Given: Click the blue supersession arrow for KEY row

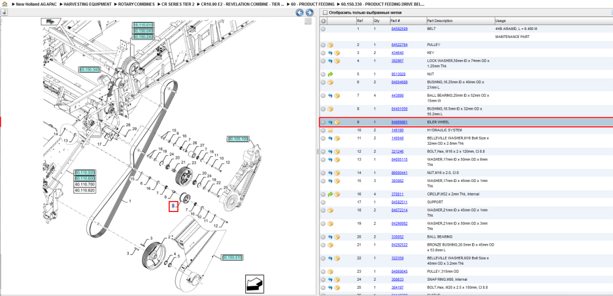Looking at the screenshot, I should click(x=330, y=53).
